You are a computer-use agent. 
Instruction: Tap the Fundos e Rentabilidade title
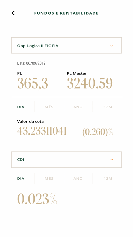coord(66,13)
